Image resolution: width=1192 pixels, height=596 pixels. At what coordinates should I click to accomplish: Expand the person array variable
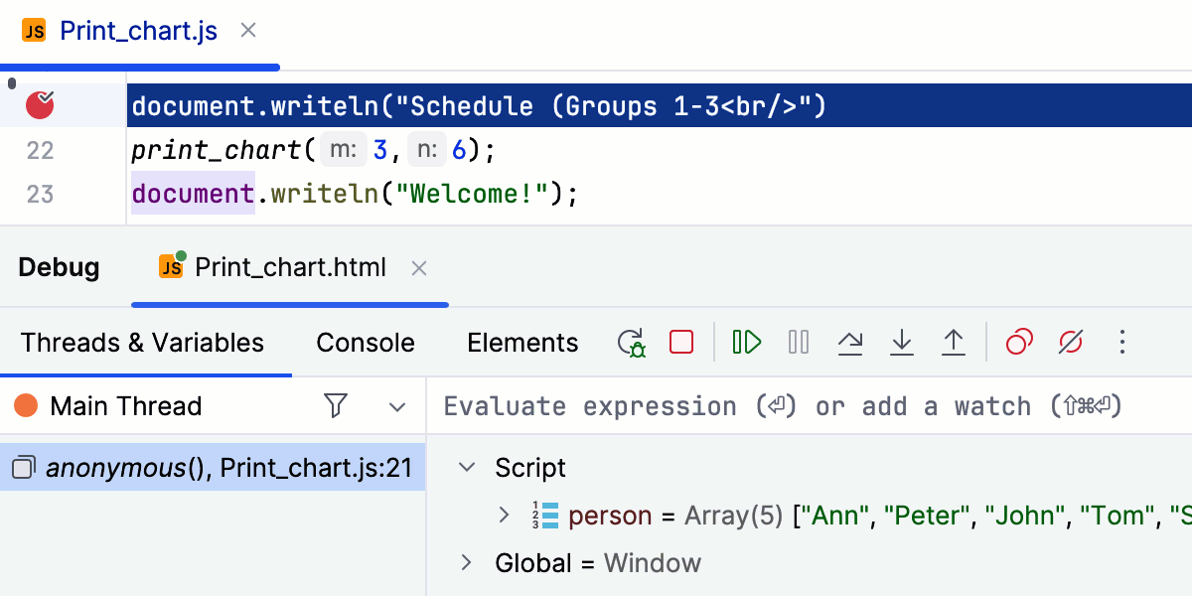[x=505, y=516]
